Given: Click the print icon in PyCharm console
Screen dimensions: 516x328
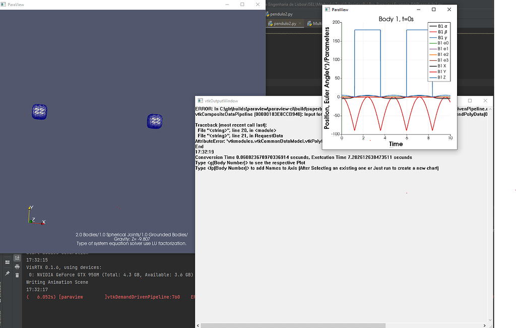Looking at the screenshot, I should (17, 267).
